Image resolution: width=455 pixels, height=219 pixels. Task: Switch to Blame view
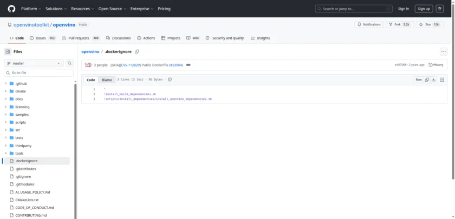(107, 80)
